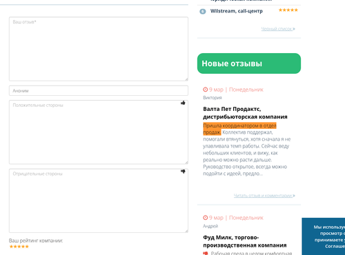Open Фуд Милк, торгово-производственная компания title
This screenshot has height=255, width=345.
point(245,241)
